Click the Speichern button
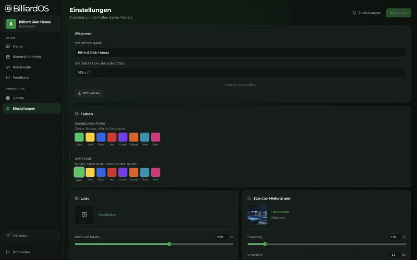 pyautogui.click(x=398, y=12)
